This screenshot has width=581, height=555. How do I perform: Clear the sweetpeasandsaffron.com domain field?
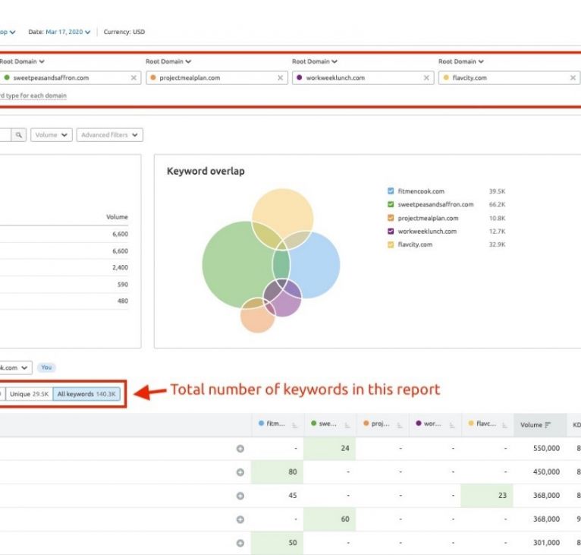coord(133,77)
